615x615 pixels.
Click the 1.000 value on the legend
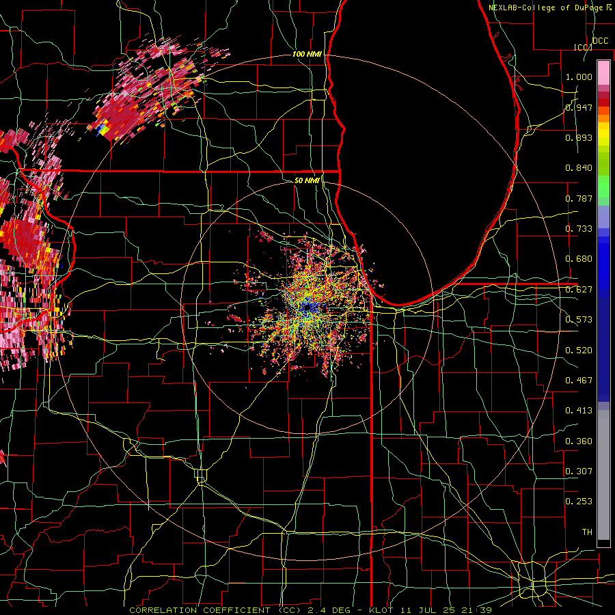tap(579, 77)
